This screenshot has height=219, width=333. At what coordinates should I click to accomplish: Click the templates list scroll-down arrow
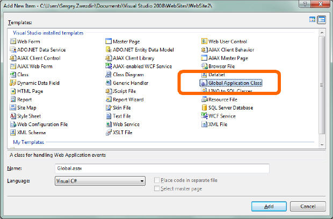point(322,145)
